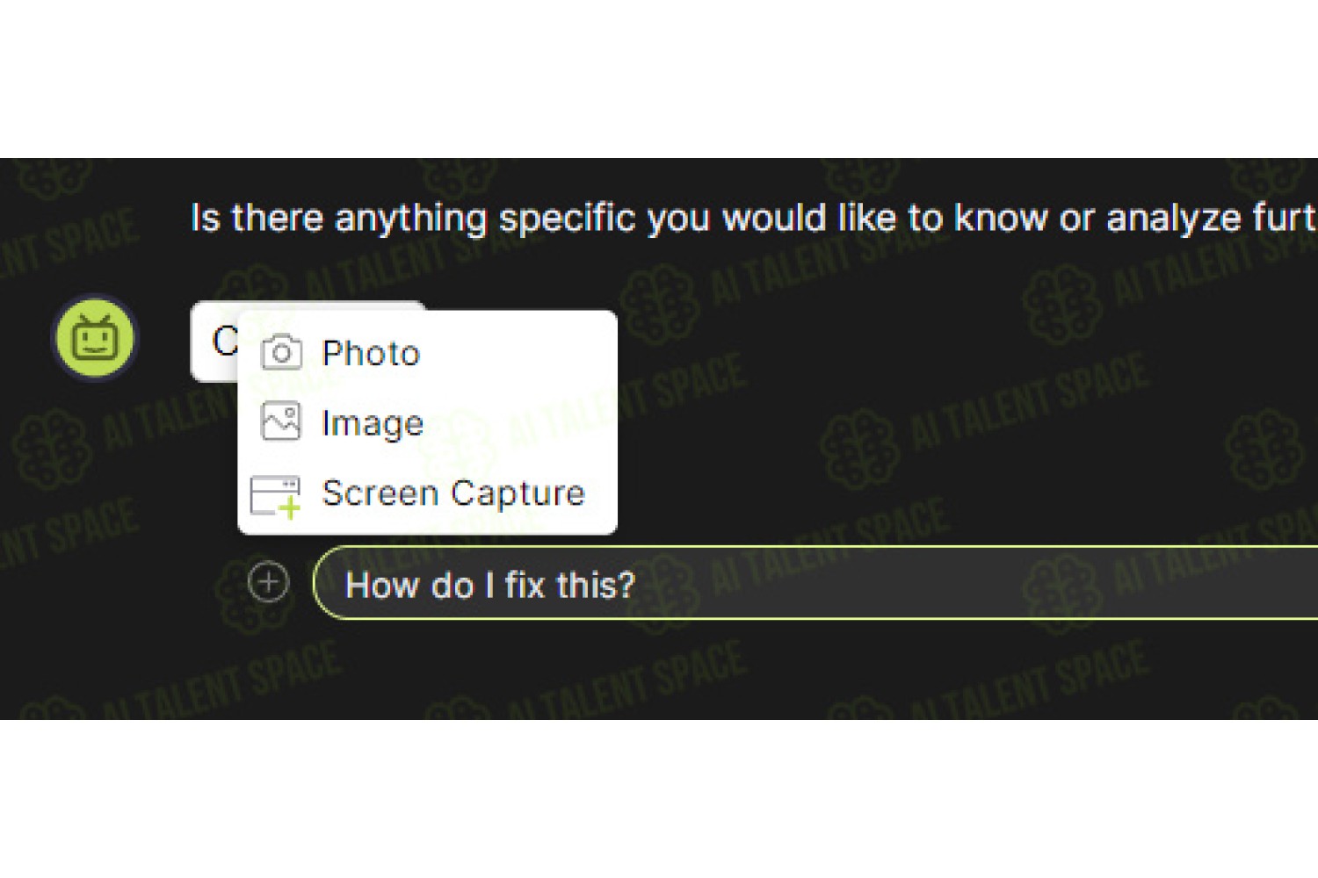Click the "Is there anything specific" message text
This screenshot has width=1318, height=878.
(754, 218)
